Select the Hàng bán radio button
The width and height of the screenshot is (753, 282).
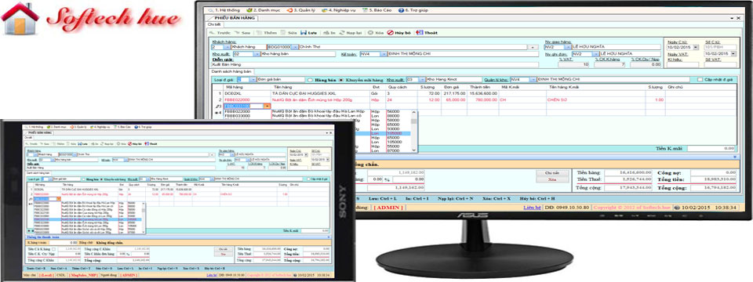pyautogui.click(x=311, y=80)
